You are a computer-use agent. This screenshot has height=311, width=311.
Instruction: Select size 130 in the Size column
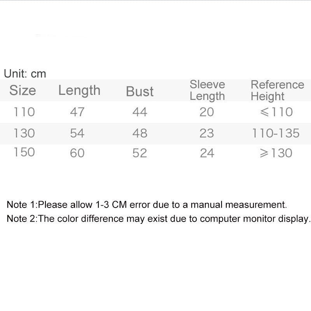click(24, 133)
